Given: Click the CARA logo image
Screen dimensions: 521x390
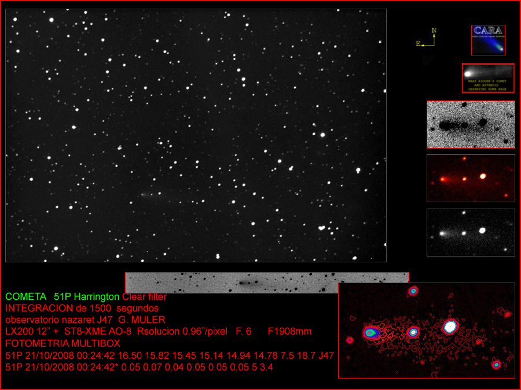Looking at the screenshot, I should [488, 40].
